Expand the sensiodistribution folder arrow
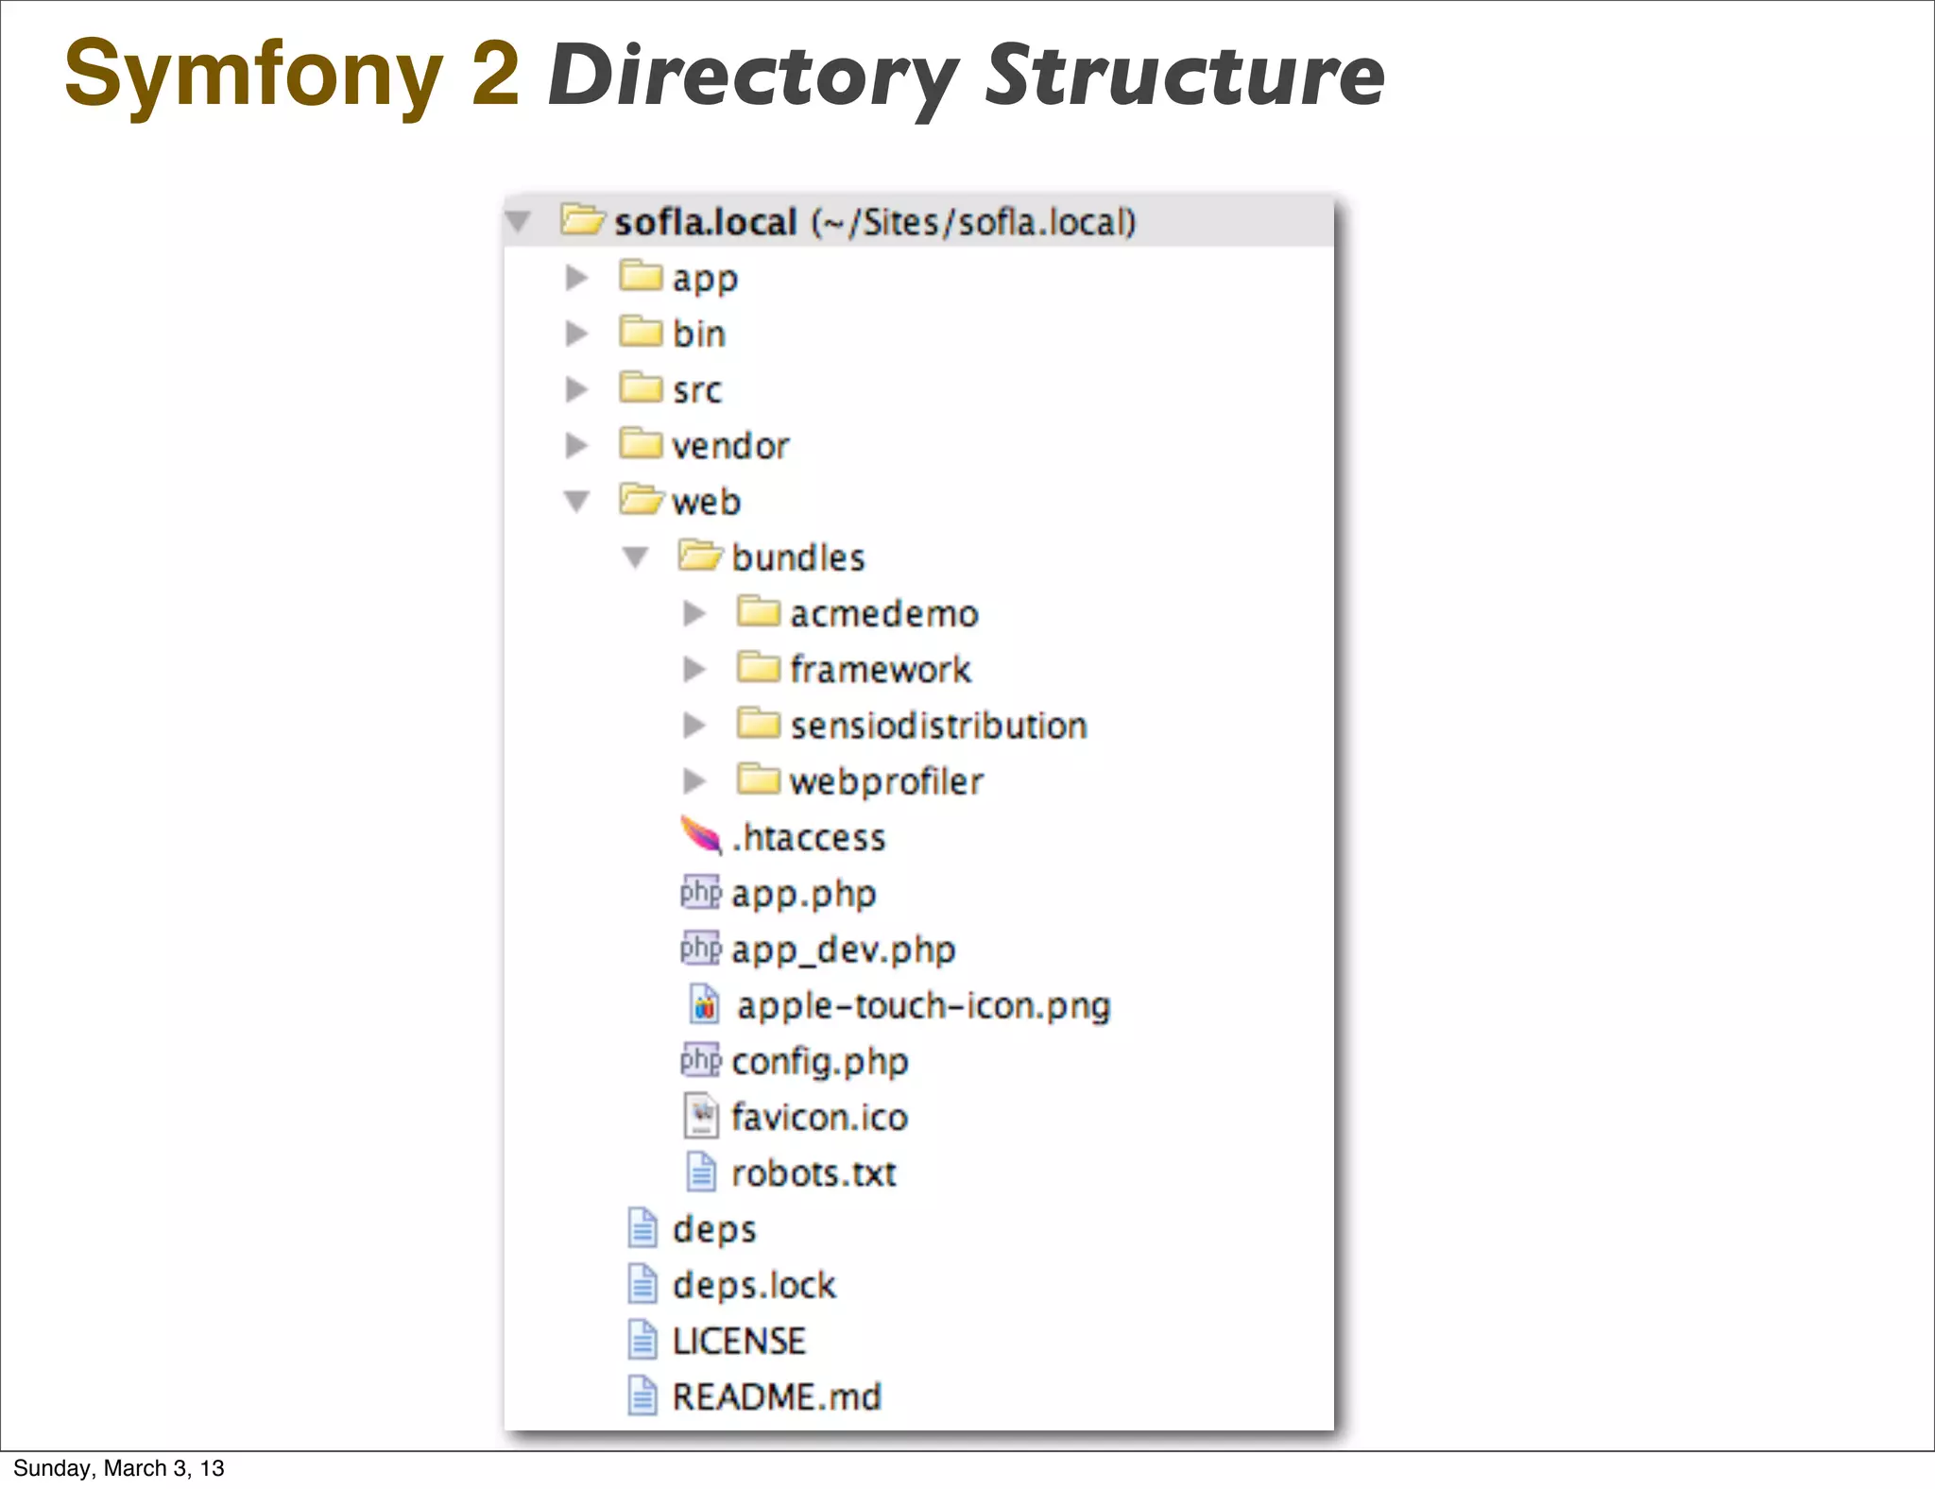Image resolution: width=1935 pixels, height=1489 pixels. tap(694, 725)
